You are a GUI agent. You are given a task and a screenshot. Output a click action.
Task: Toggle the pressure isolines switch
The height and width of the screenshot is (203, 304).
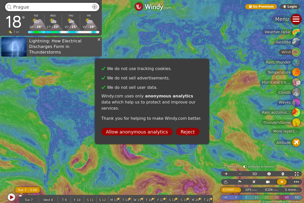coord(224,167)
